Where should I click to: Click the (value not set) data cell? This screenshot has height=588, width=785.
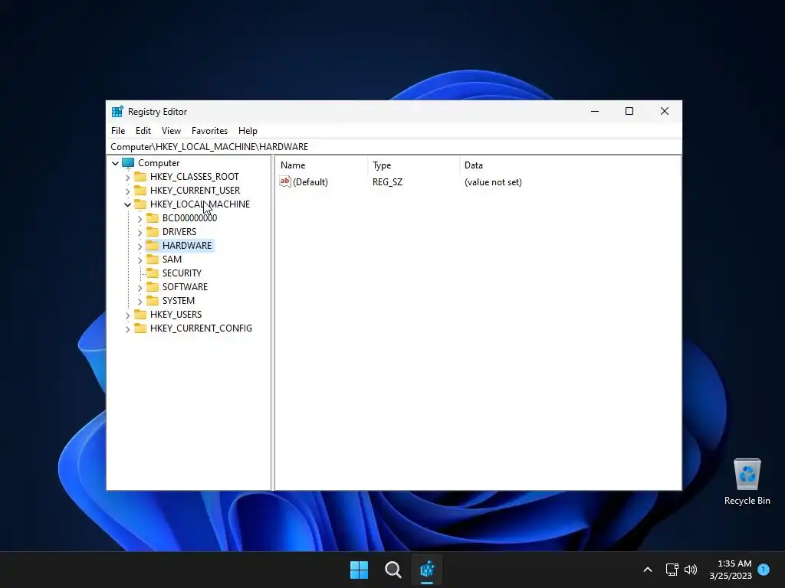point(493,182)
